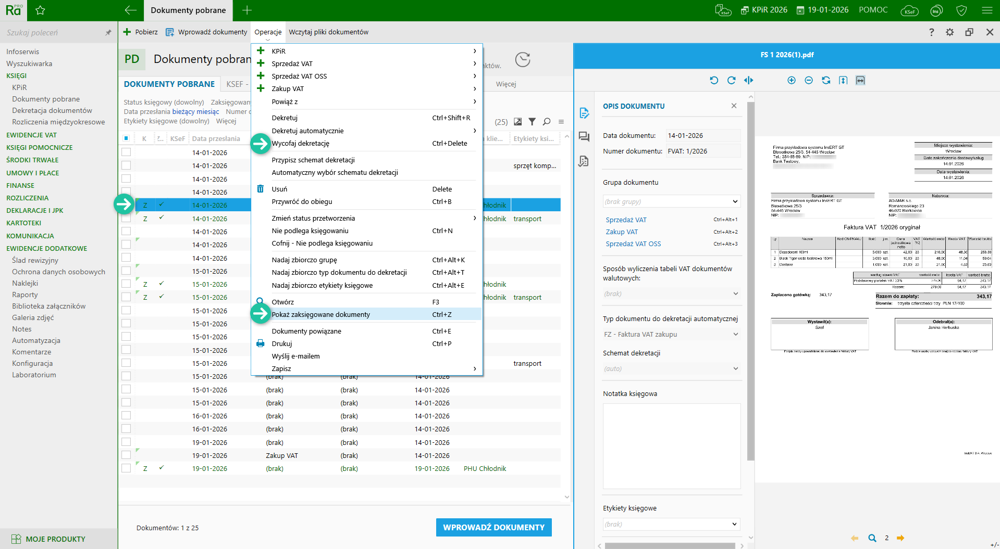This screenshot has height=549, width=1000.
Task: Click the Zakup VAT link in document group
Action: click(622, 232)
